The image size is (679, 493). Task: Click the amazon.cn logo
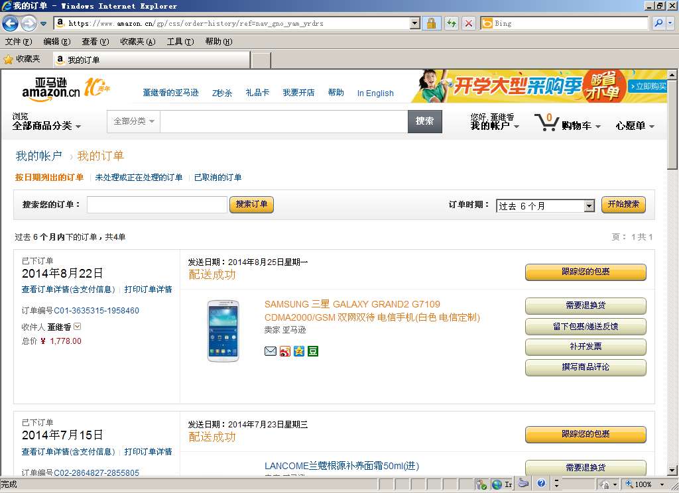pyautogui.click(x=51, y=90)
